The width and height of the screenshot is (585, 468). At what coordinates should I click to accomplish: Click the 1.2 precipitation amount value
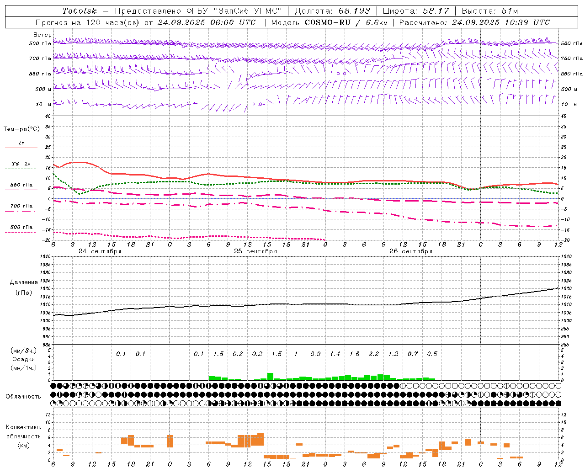(393, 354)
